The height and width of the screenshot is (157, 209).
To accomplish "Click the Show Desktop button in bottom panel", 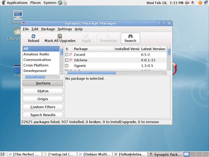I will tap(3, 154).
